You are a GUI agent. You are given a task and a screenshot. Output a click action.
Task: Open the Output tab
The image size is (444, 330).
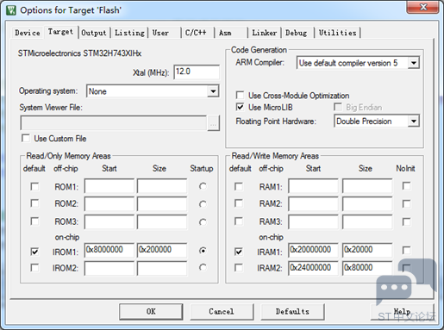94,33
